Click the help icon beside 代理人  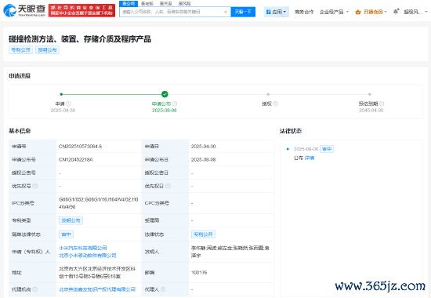pyautogui.click(x=163, y=289)
